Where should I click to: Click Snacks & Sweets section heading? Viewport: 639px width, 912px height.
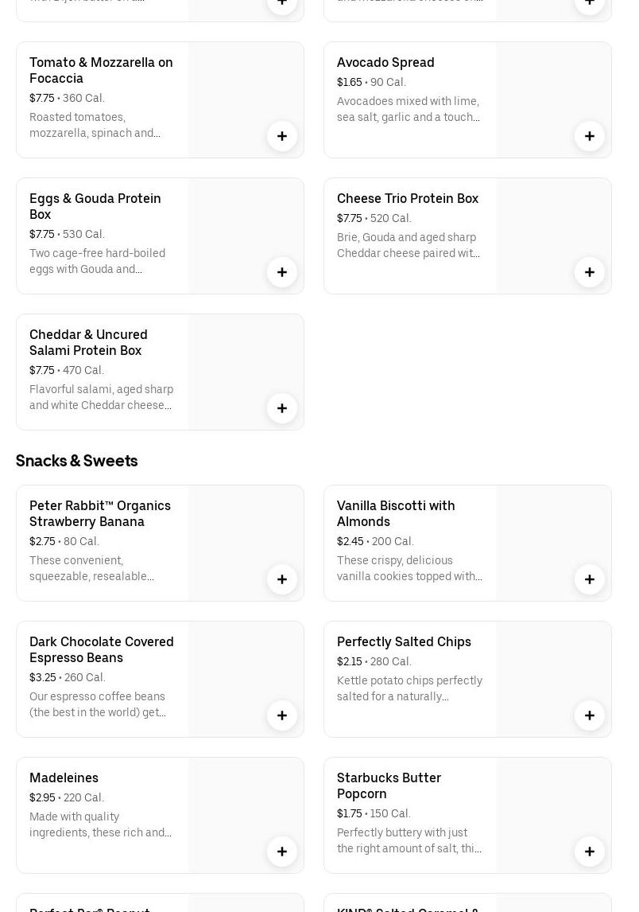tap(77, 461)
